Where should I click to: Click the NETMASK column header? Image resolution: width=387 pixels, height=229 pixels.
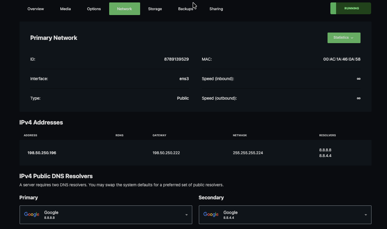point(240,135)
